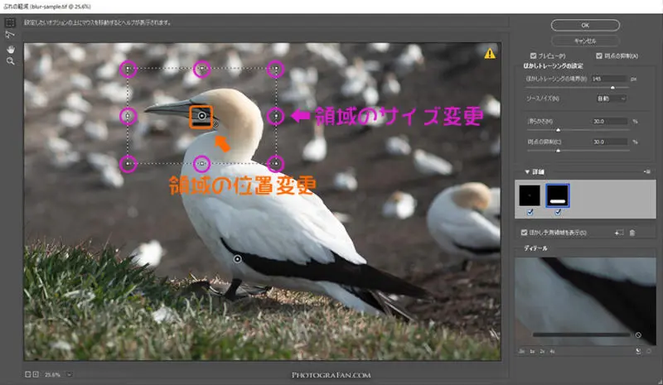The width and height of the screenshot is (663, 385).
Task: Click the blur region pin on bird's wing
Action: click(238, 258)
